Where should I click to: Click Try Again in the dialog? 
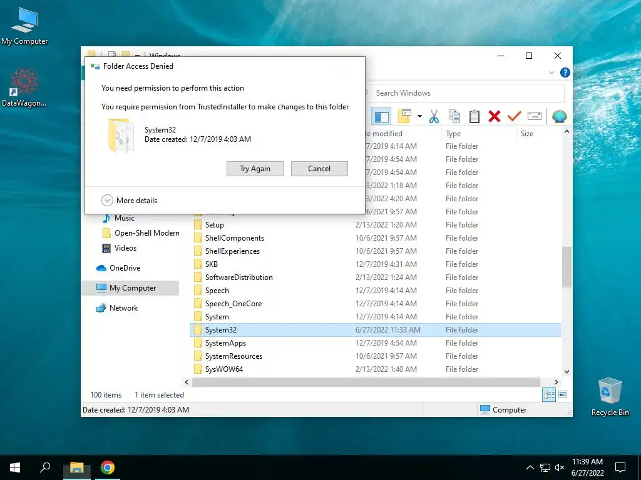coord(255,169)
